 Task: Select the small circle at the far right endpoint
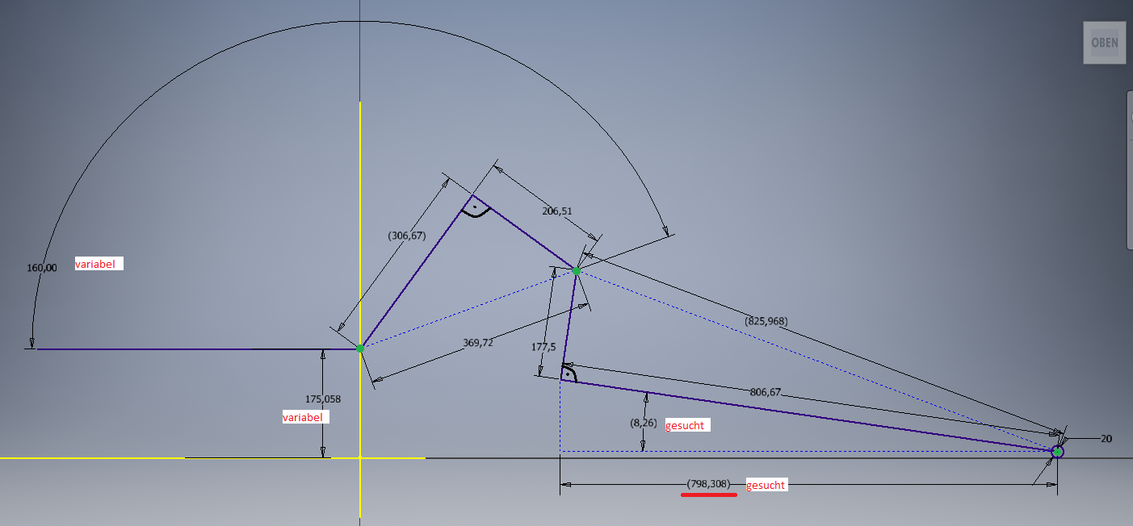(x=1057, y=452)
